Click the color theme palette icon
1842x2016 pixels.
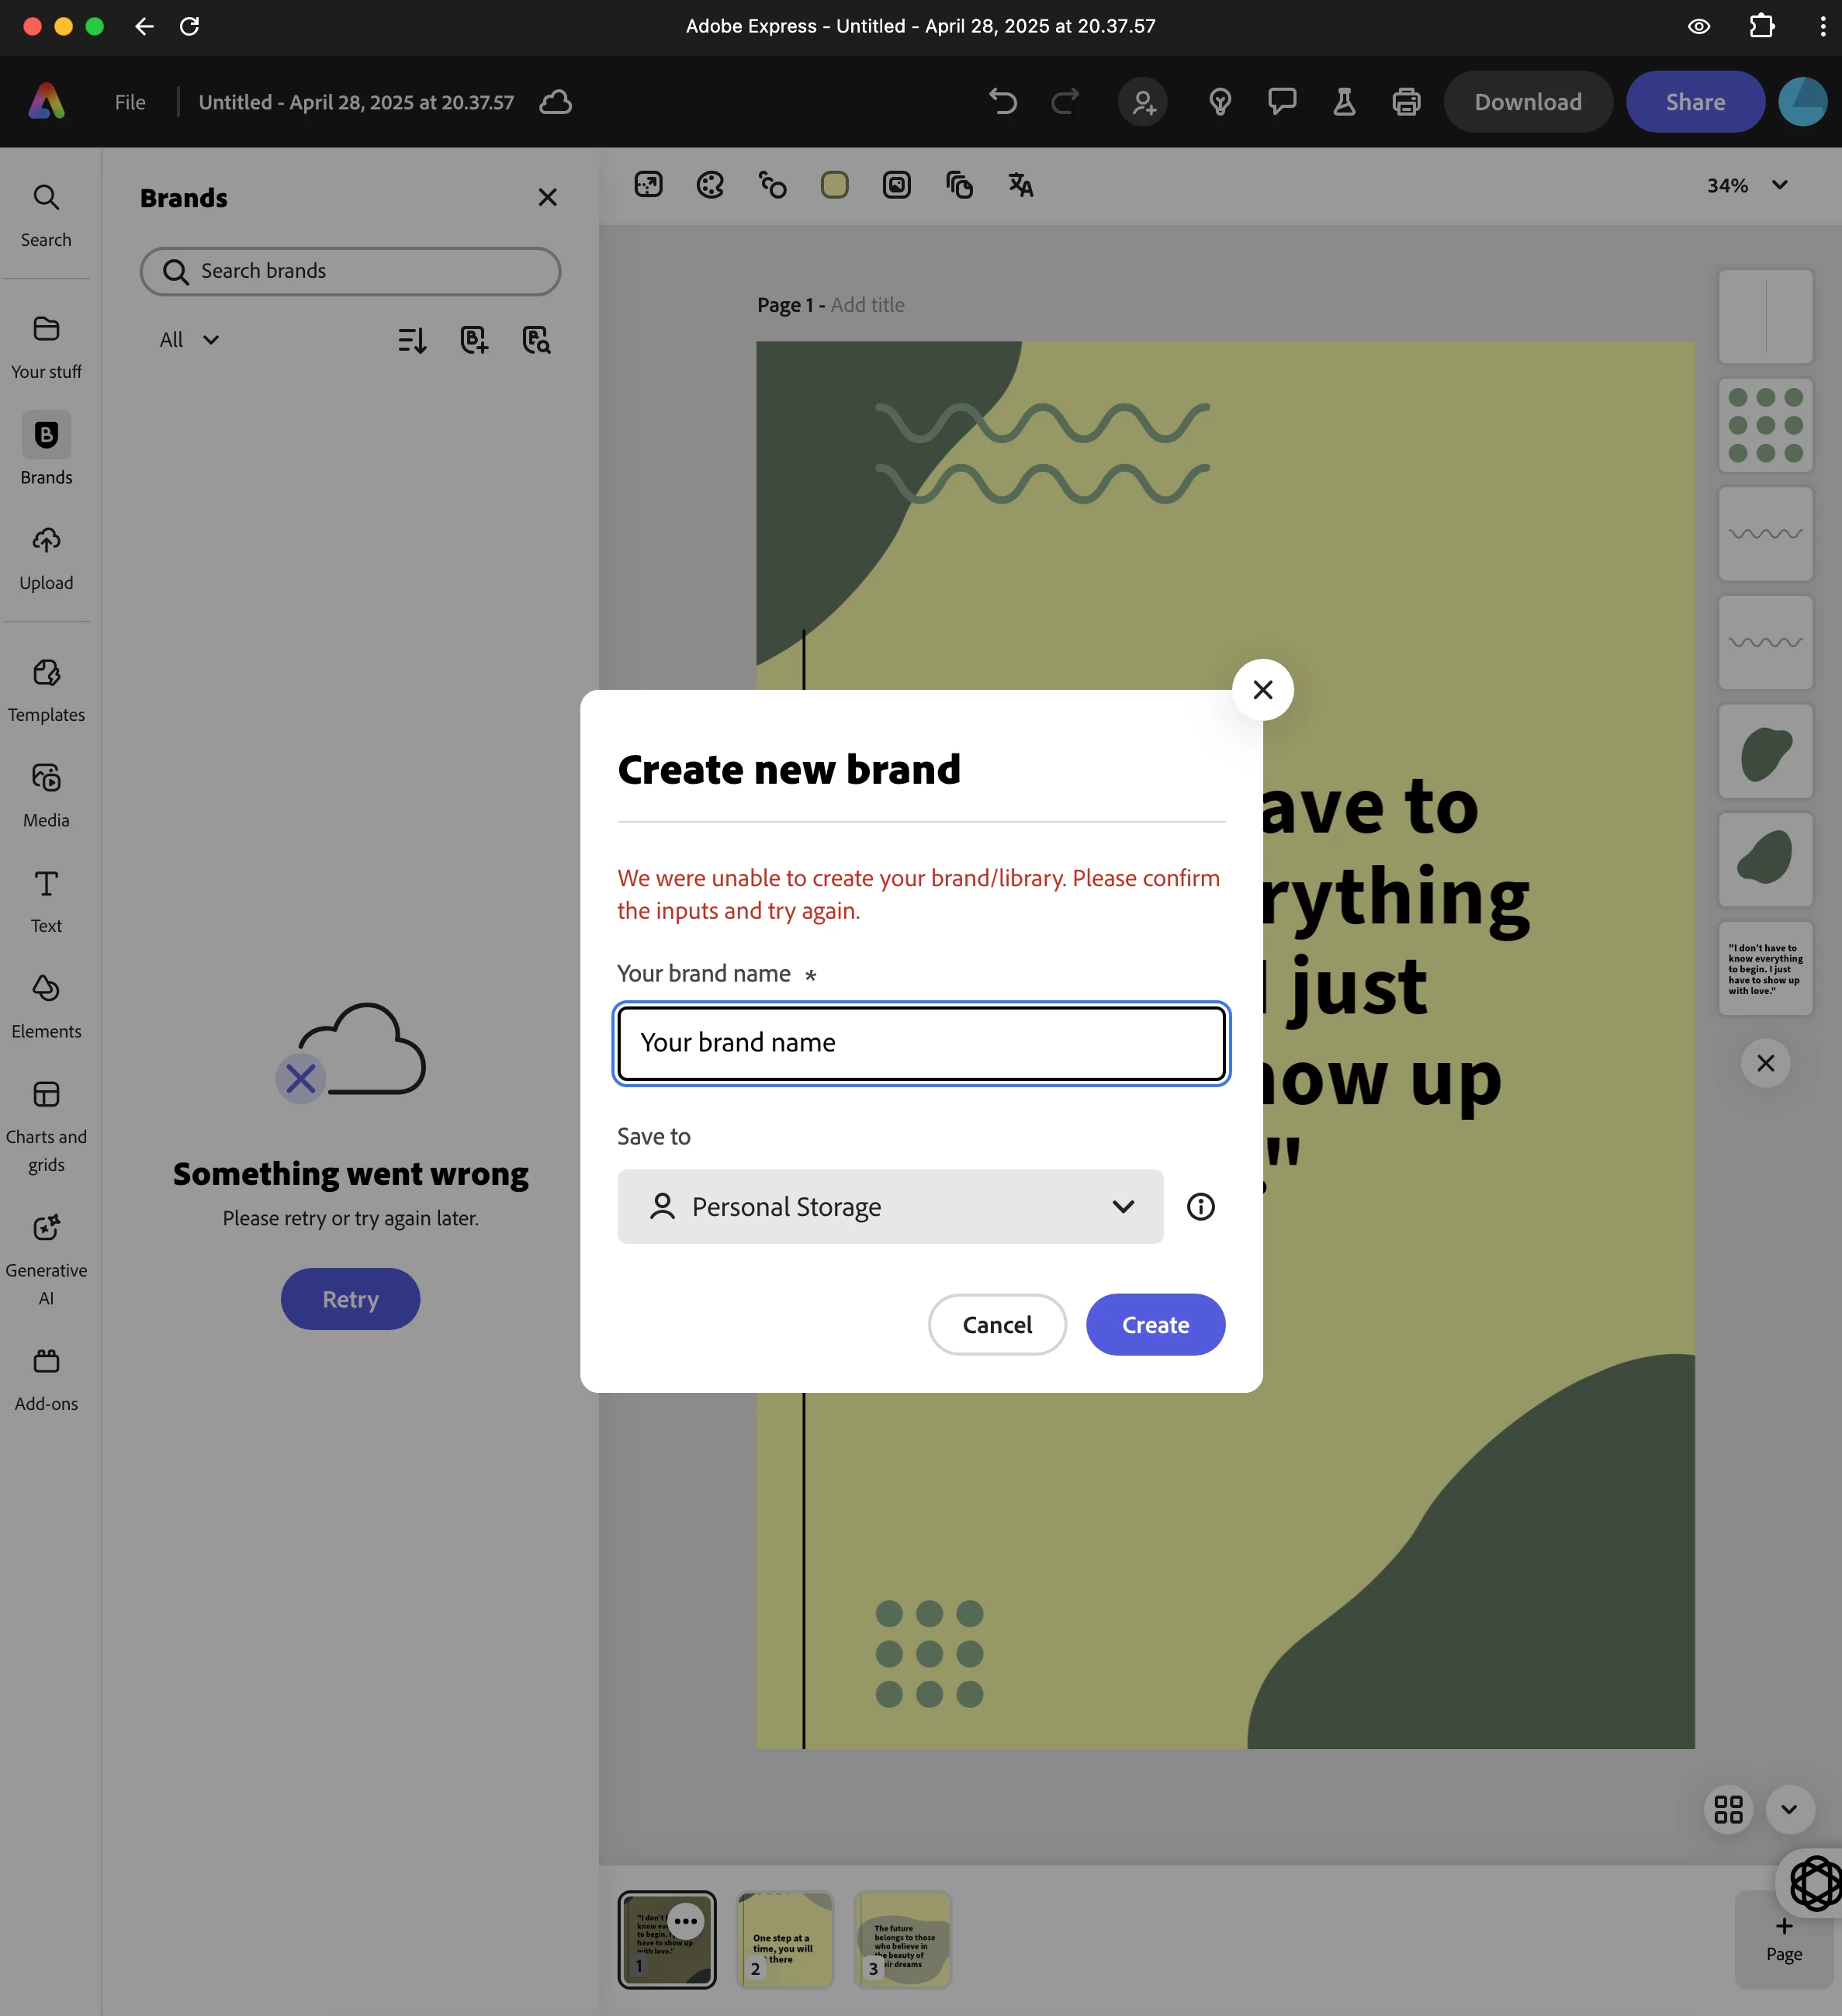pos(710,185)
